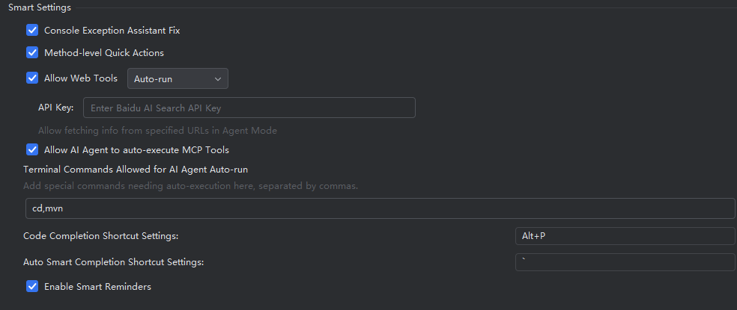
Task: Click the 'Auto Smart Completion Shortcut Settings:' label
Action: [x=113, y=262]
